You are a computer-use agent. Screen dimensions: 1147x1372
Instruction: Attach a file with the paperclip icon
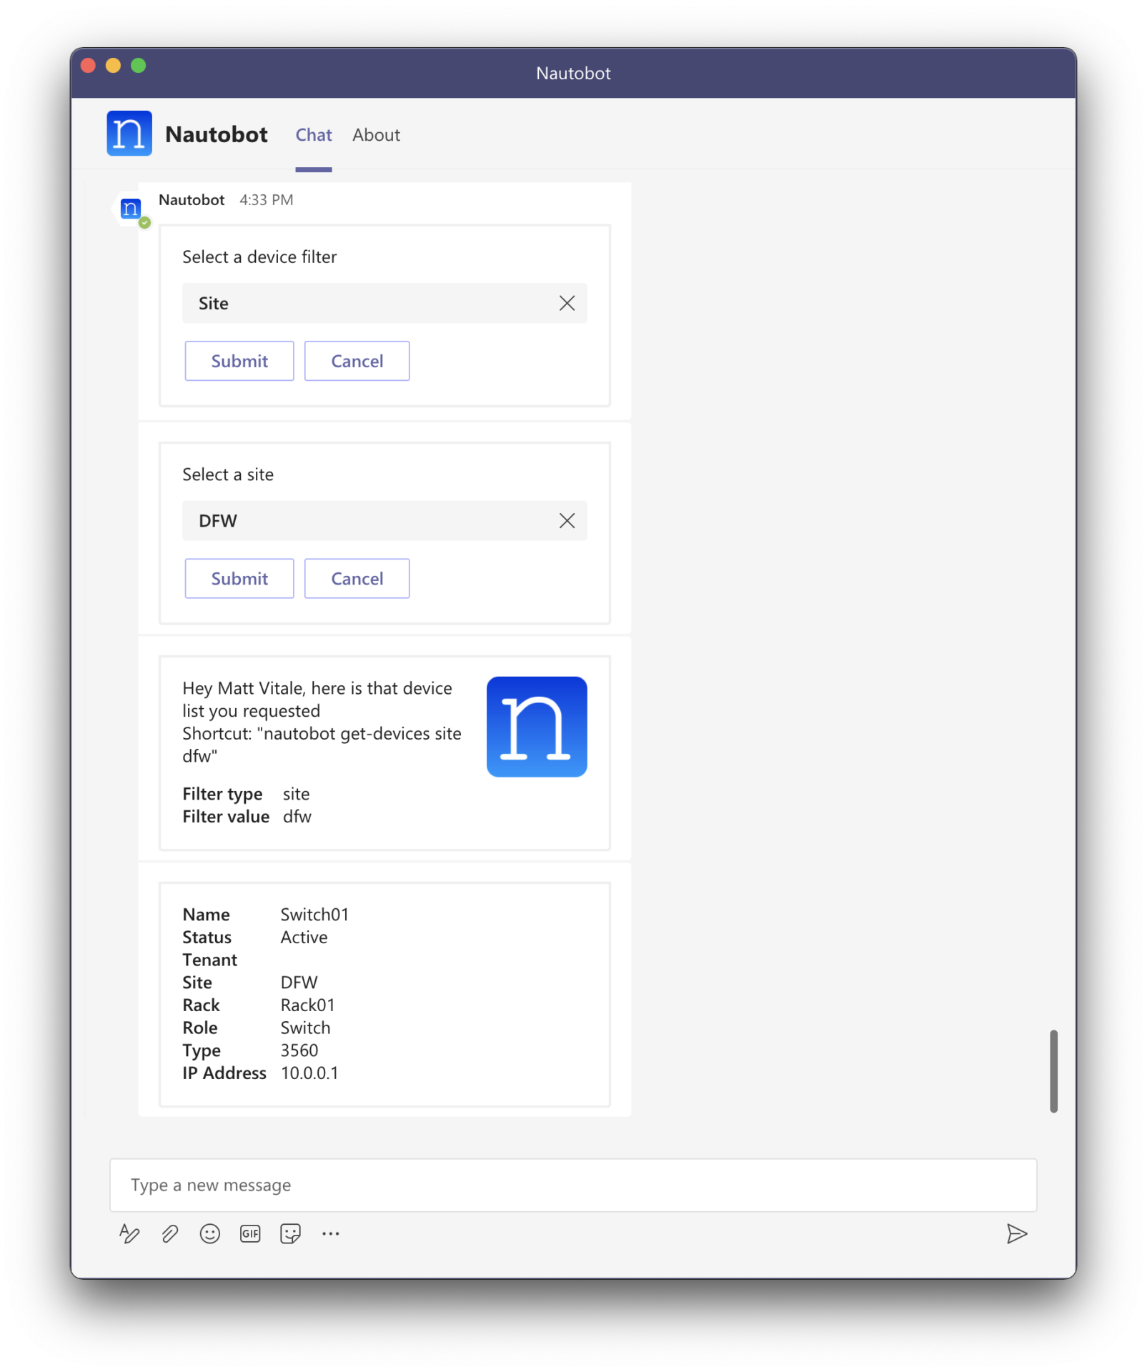[169, 1234]
